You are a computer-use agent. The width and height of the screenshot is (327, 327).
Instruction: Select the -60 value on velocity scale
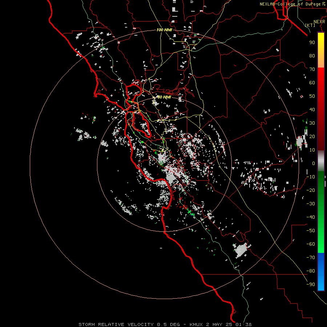point(311,244)
